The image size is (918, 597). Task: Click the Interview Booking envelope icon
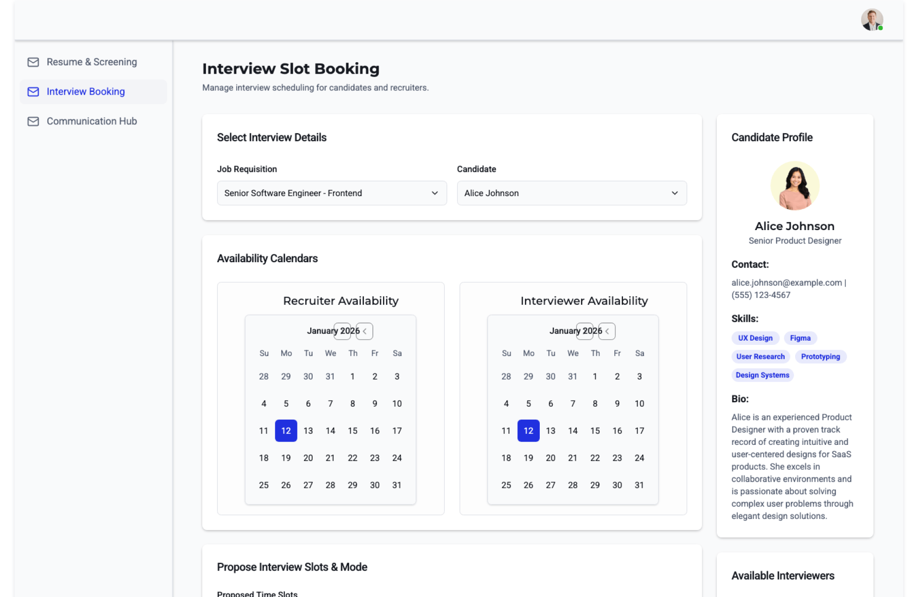(x=33, y=92)
